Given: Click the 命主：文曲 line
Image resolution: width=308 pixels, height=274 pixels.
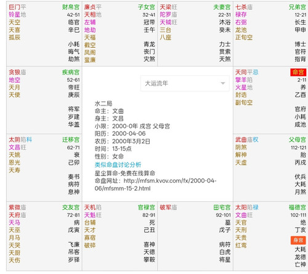Looking at the screenshot, I should [109, 111].
